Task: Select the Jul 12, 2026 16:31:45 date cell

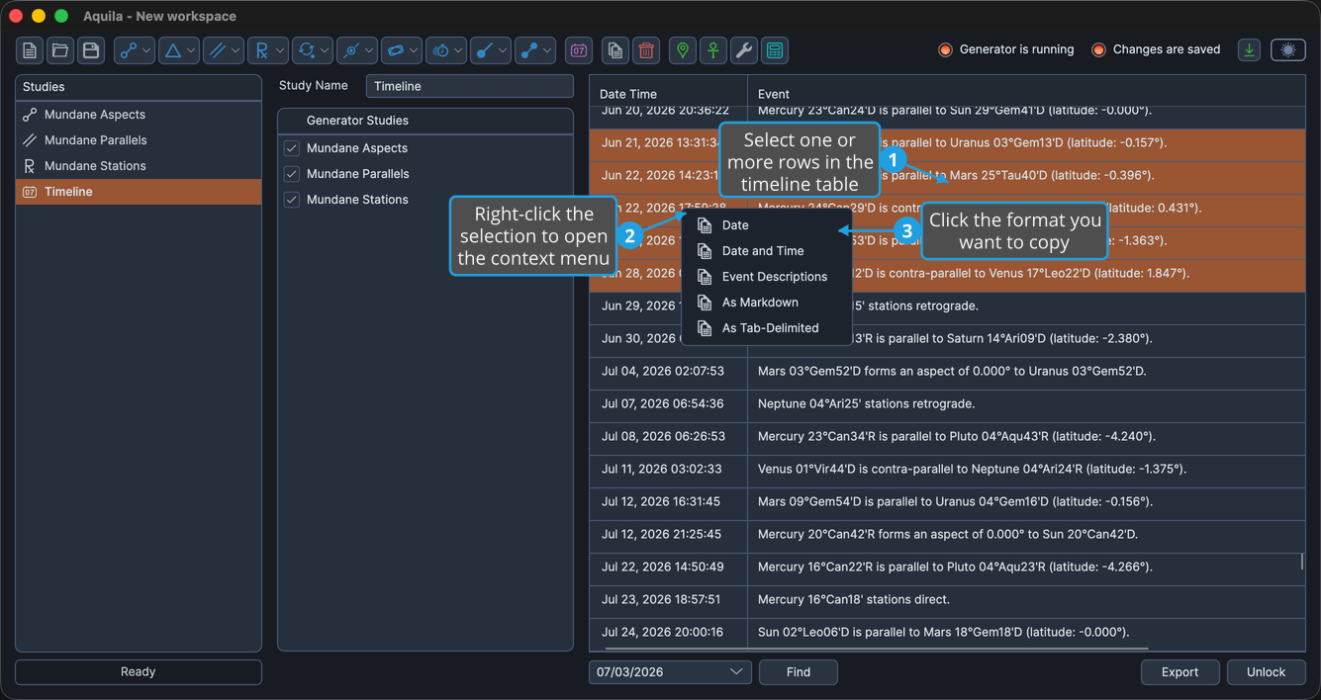Action: [x=668, y=502]
